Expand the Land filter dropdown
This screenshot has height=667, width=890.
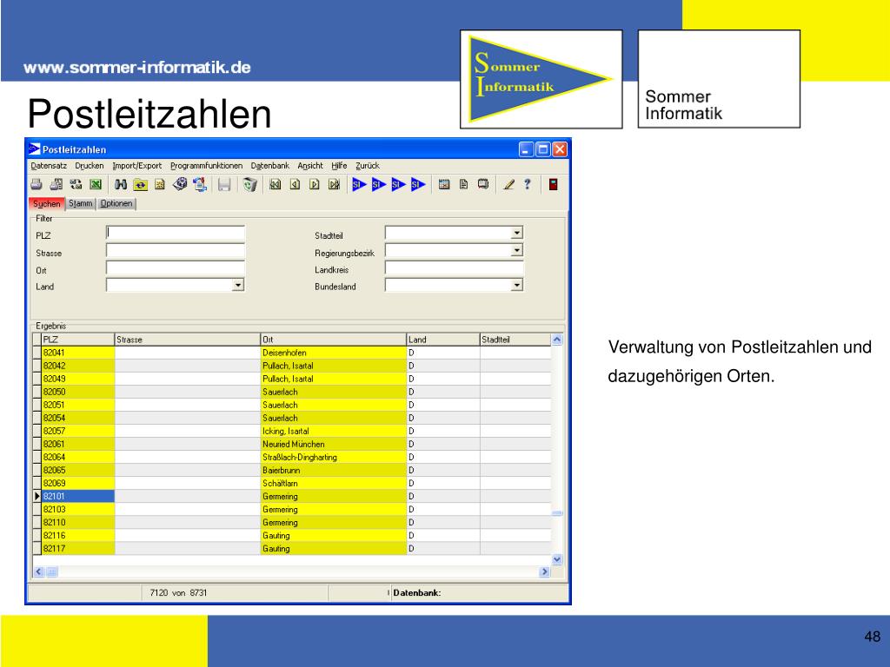pyautogui.click(x=238, y=285)
